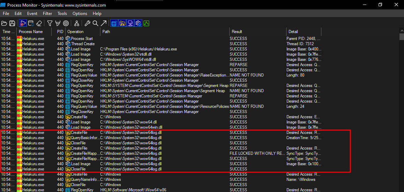This screenshot has width=404, height=192.
Task: Click the Parent PID: 2448 detail cell
Action: coord(304,39)
